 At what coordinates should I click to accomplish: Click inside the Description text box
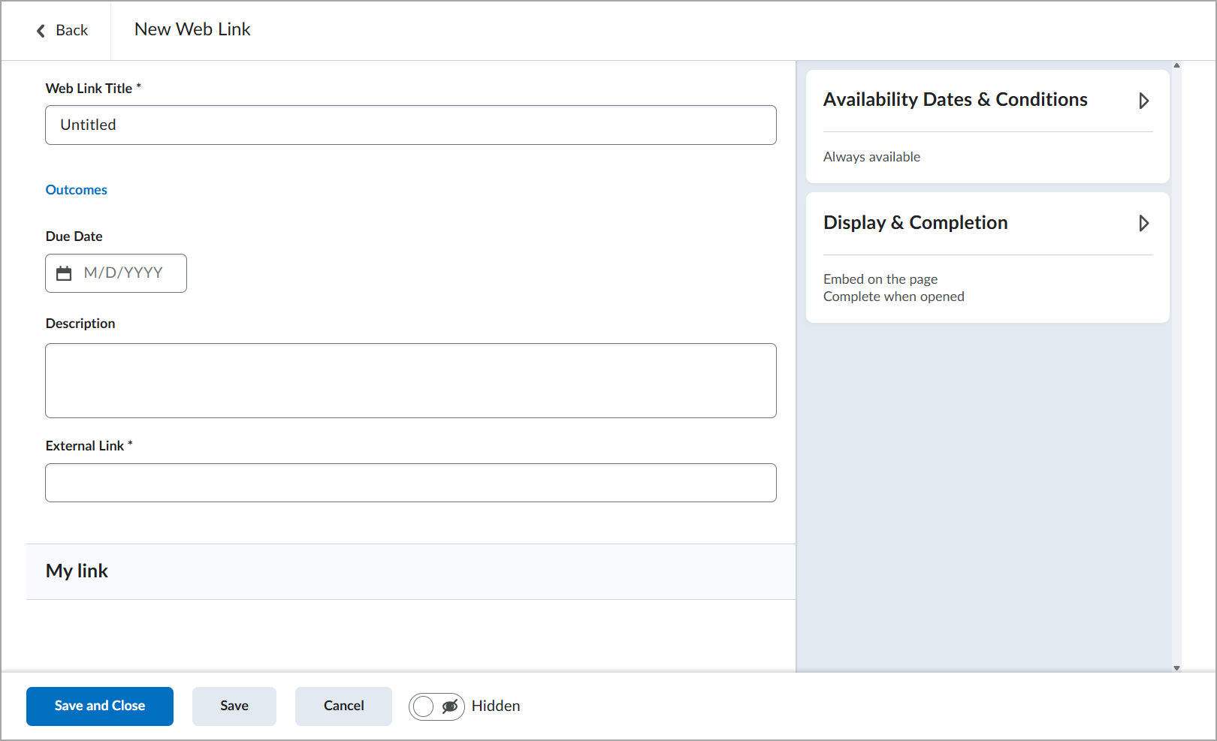411,381
